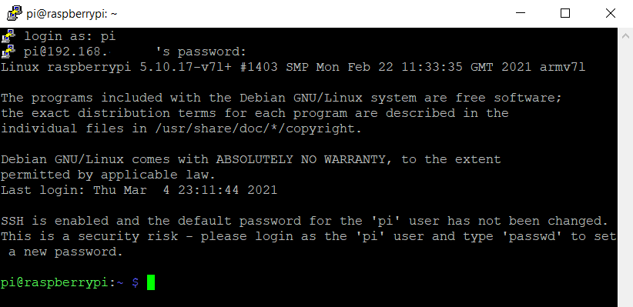The height and width of the screenshot is (307, 633).
Task: Click the vertical scrollbar track
Action: (625, 173)
